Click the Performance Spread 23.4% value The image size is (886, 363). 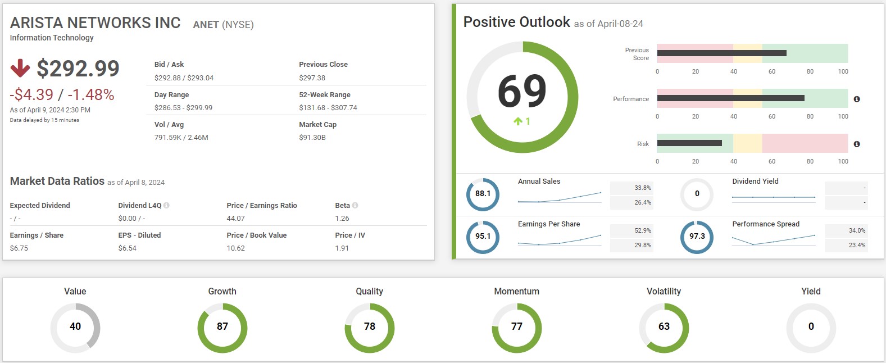point(857,245)
